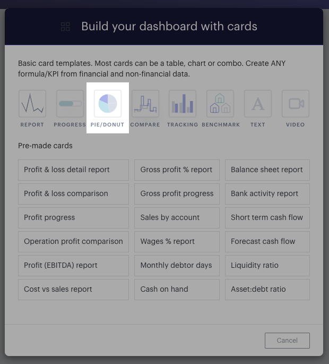
Task: Add a Video card template
Action: click(x=296, y=104)
